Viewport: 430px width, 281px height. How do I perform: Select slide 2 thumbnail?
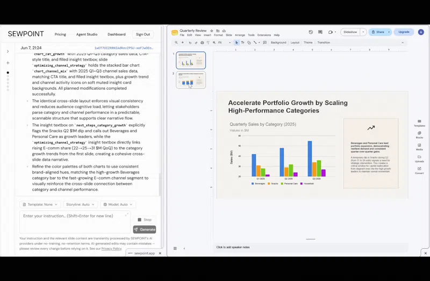[x=191, y=80]
